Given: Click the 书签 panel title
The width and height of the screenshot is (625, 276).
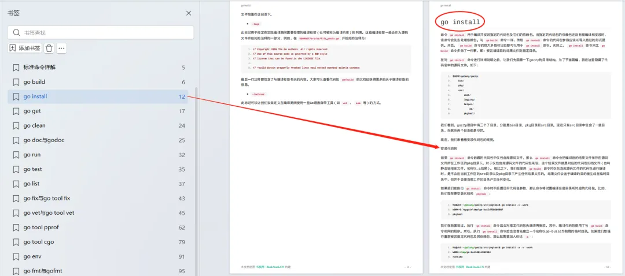Looking at the screenshot, I should tap(13, 13).
